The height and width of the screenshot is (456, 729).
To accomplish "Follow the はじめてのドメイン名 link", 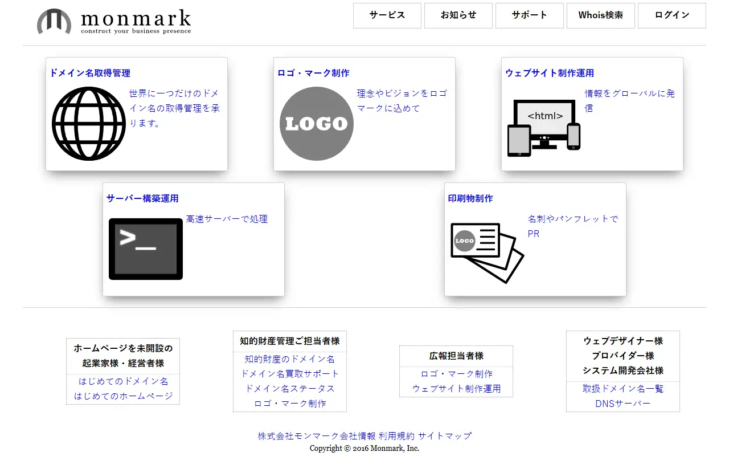I will tap(123, 381).
